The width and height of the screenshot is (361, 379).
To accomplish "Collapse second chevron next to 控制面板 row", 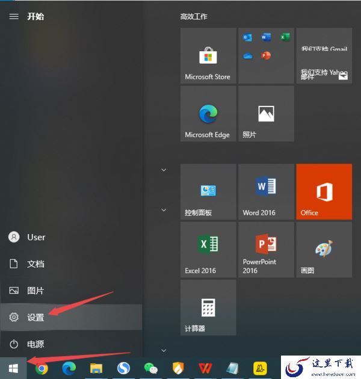I will click(x=164, y=210).
